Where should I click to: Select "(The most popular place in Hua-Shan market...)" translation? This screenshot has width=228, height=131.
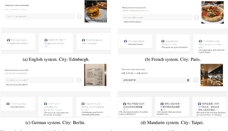click(133, 113)
